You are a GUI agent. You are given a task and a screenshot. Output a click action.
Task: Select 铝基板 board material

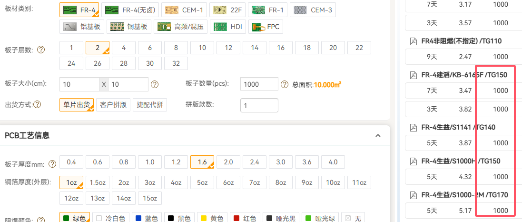coord(83,27)
